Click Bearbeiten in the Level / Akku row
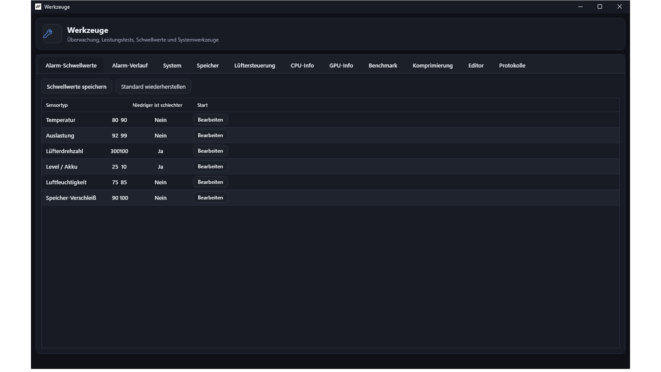Image resolution: width=661 pixels, height=372 pixels. [x=210, y=166]
